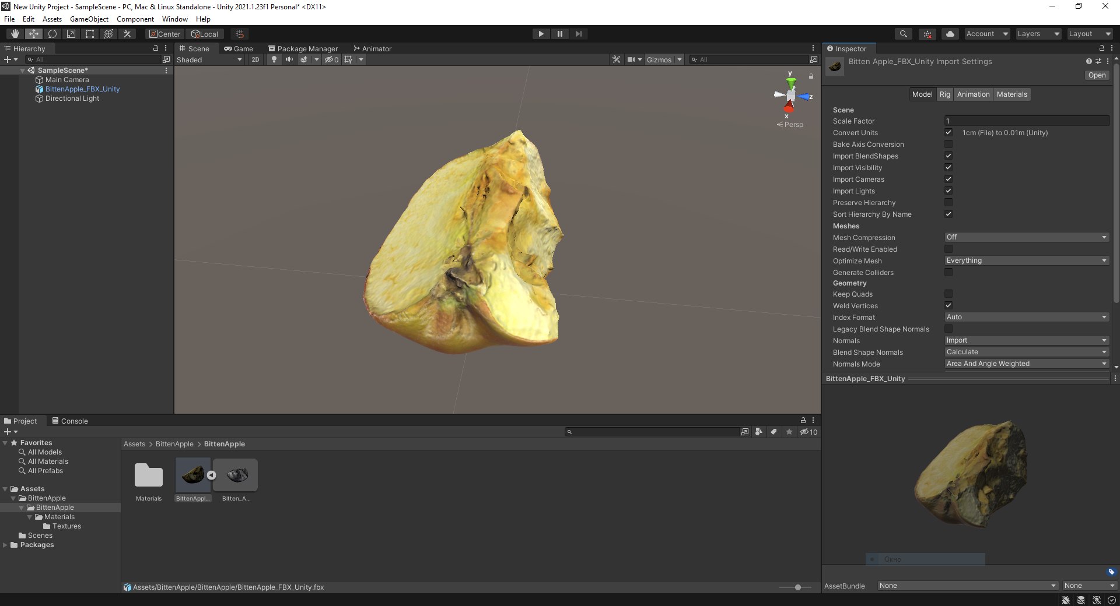Toggle 2D scene view mode
This screenshot has height=606, width=1120.
255,59
